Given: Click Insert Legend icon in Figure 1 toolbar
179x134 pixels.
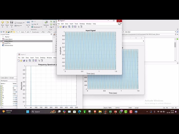Looking at the screenshot, I should coord(75,27).
